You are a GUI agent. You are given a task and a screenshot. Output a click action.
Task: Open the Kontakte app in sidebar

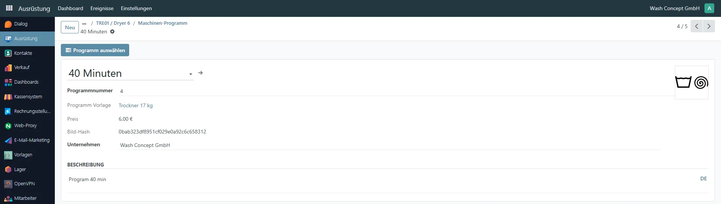[x=23, y=53]
